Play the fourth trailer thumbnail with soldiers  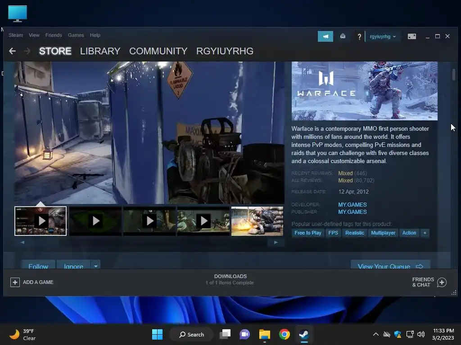(x=203, y=221)
